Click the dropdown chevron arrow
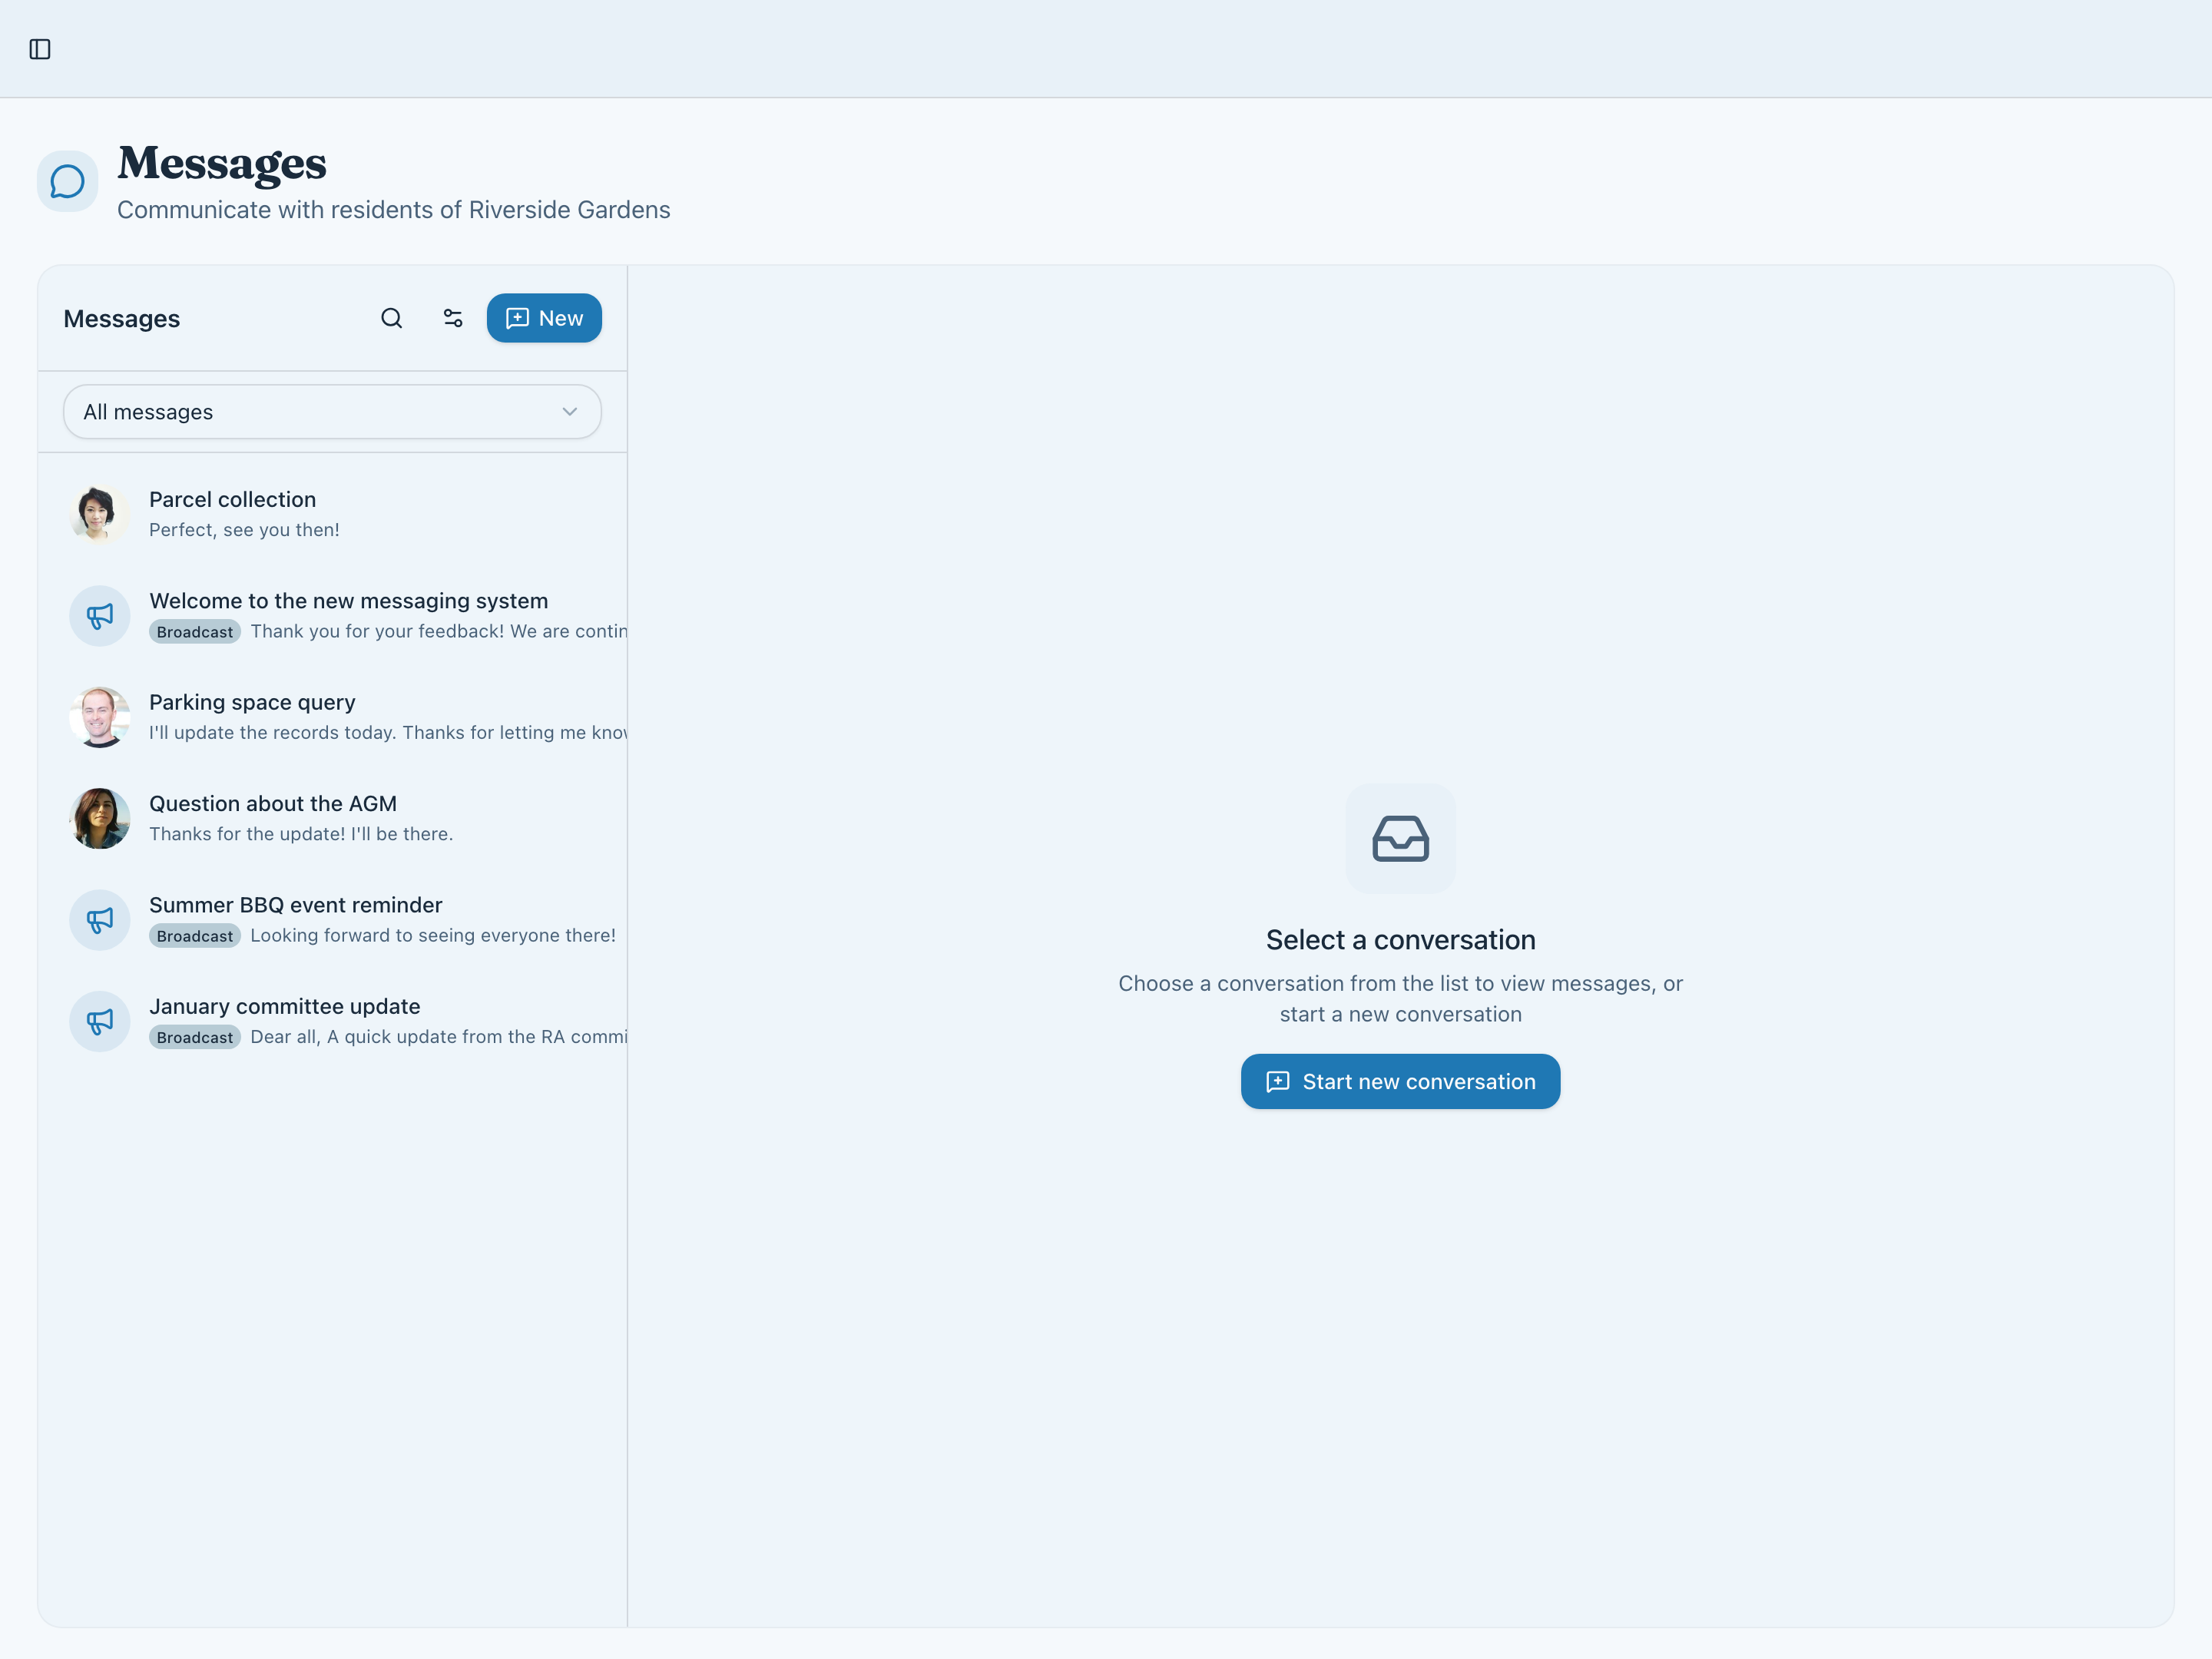This screenshot has width=2212, height=1659. pos(570,412)
